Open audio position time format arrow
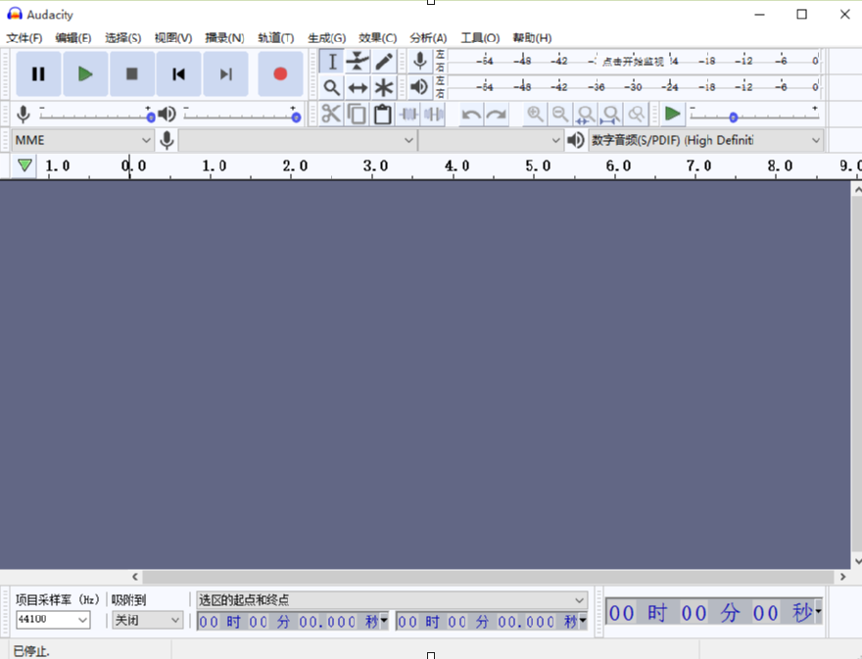Viewport: 862px width, 659px height. click(x=818, y=612)
